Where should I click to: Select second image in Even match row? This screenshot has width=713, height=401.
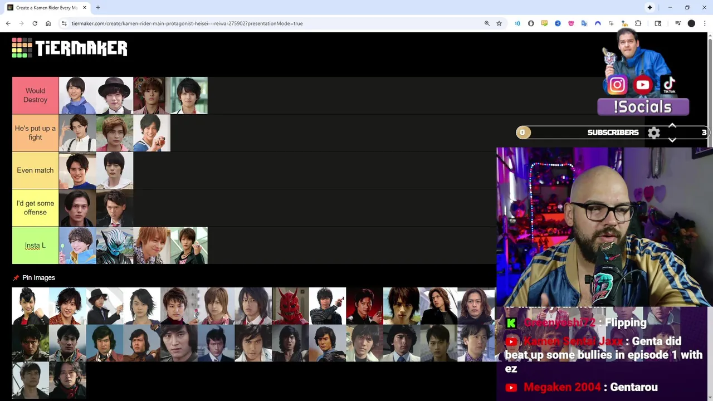115,170
